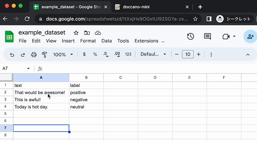The width and height of the screenshot is (257, 141).
Task: Click the redo arrow icon
Action: (23, 54)
